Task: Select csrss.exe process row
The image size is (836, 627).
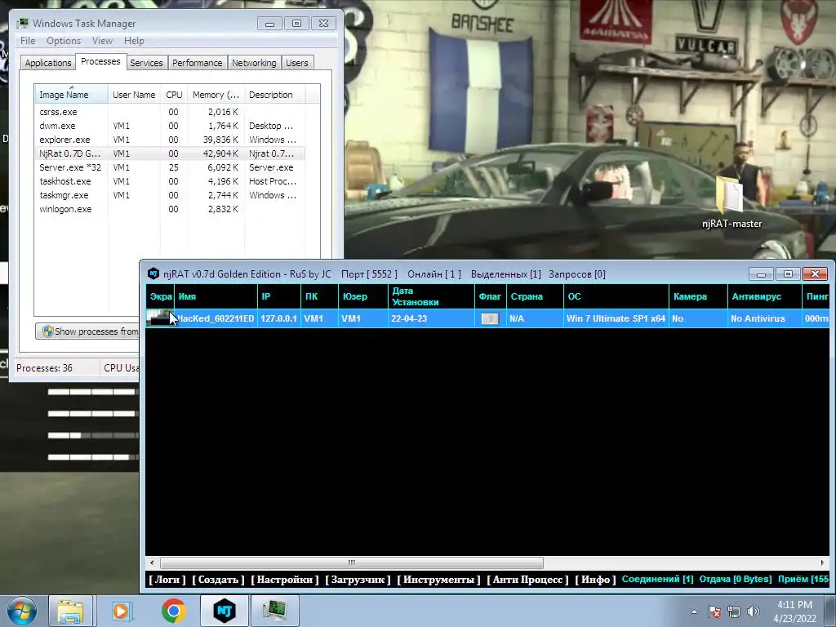Action: click(170, 112)
